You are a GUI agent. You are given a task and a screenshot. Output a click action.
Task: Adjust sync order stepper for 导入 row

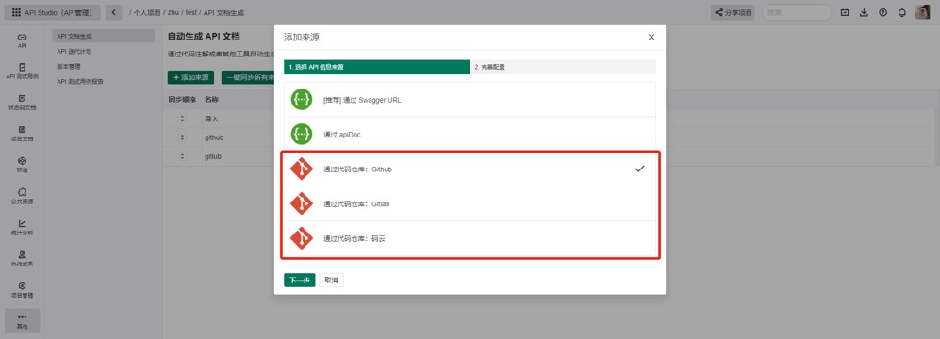coord(182,119)
